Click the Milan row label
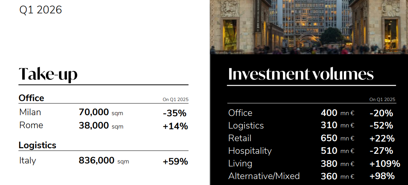Viewport: 408px width, 185px height. click(30, 112)
